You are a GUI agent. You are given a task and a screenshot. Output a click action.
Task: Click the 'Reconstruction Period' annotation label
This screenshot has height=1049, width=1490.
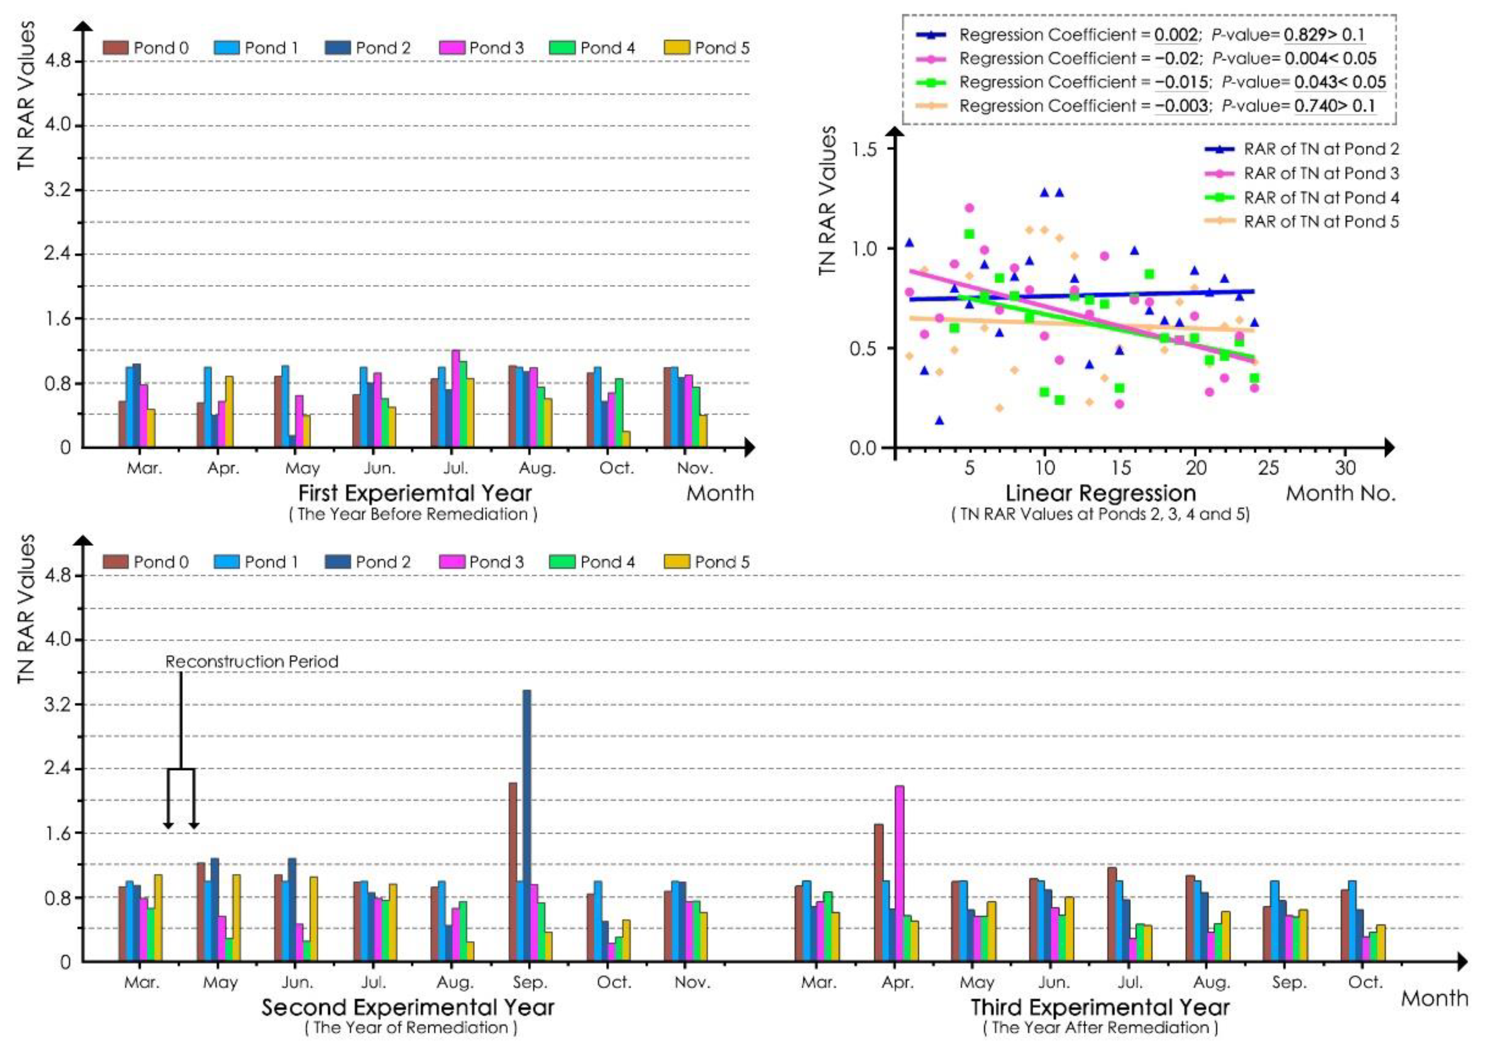(x=252, y=662)
